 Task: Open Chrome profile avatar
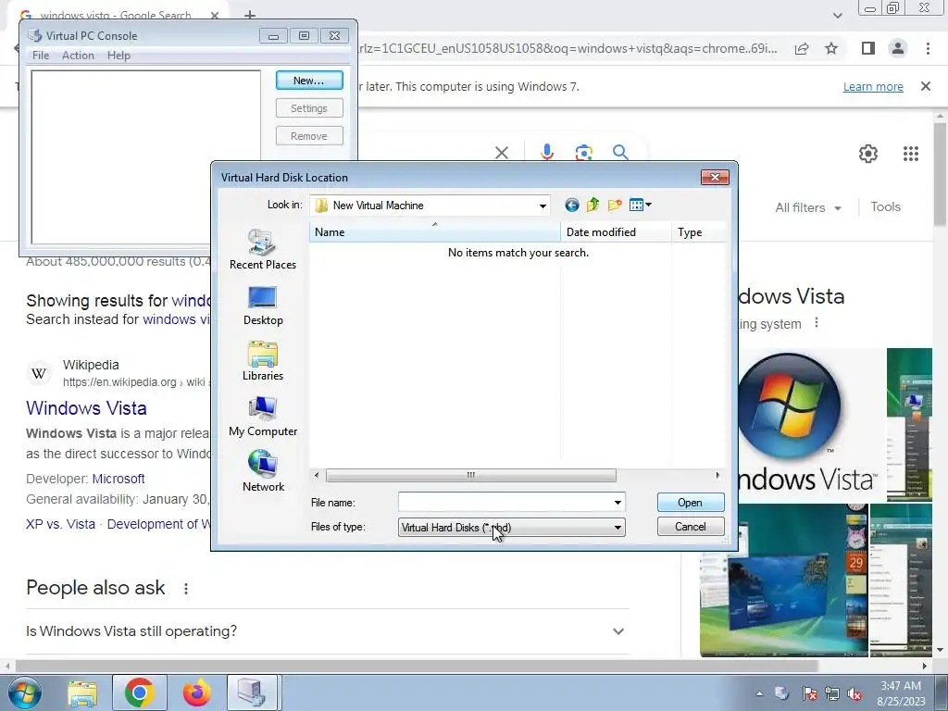pyautogui.click(x=898, y=48)
